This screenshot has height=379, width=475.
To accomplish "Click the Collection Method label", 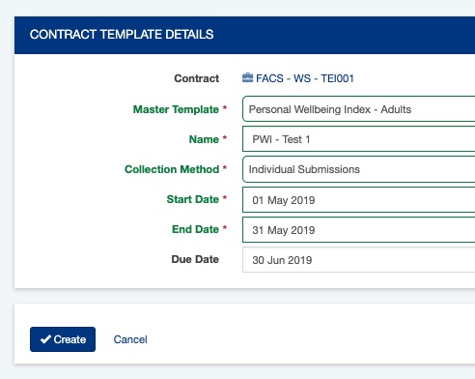I will [x=172, y=169].
